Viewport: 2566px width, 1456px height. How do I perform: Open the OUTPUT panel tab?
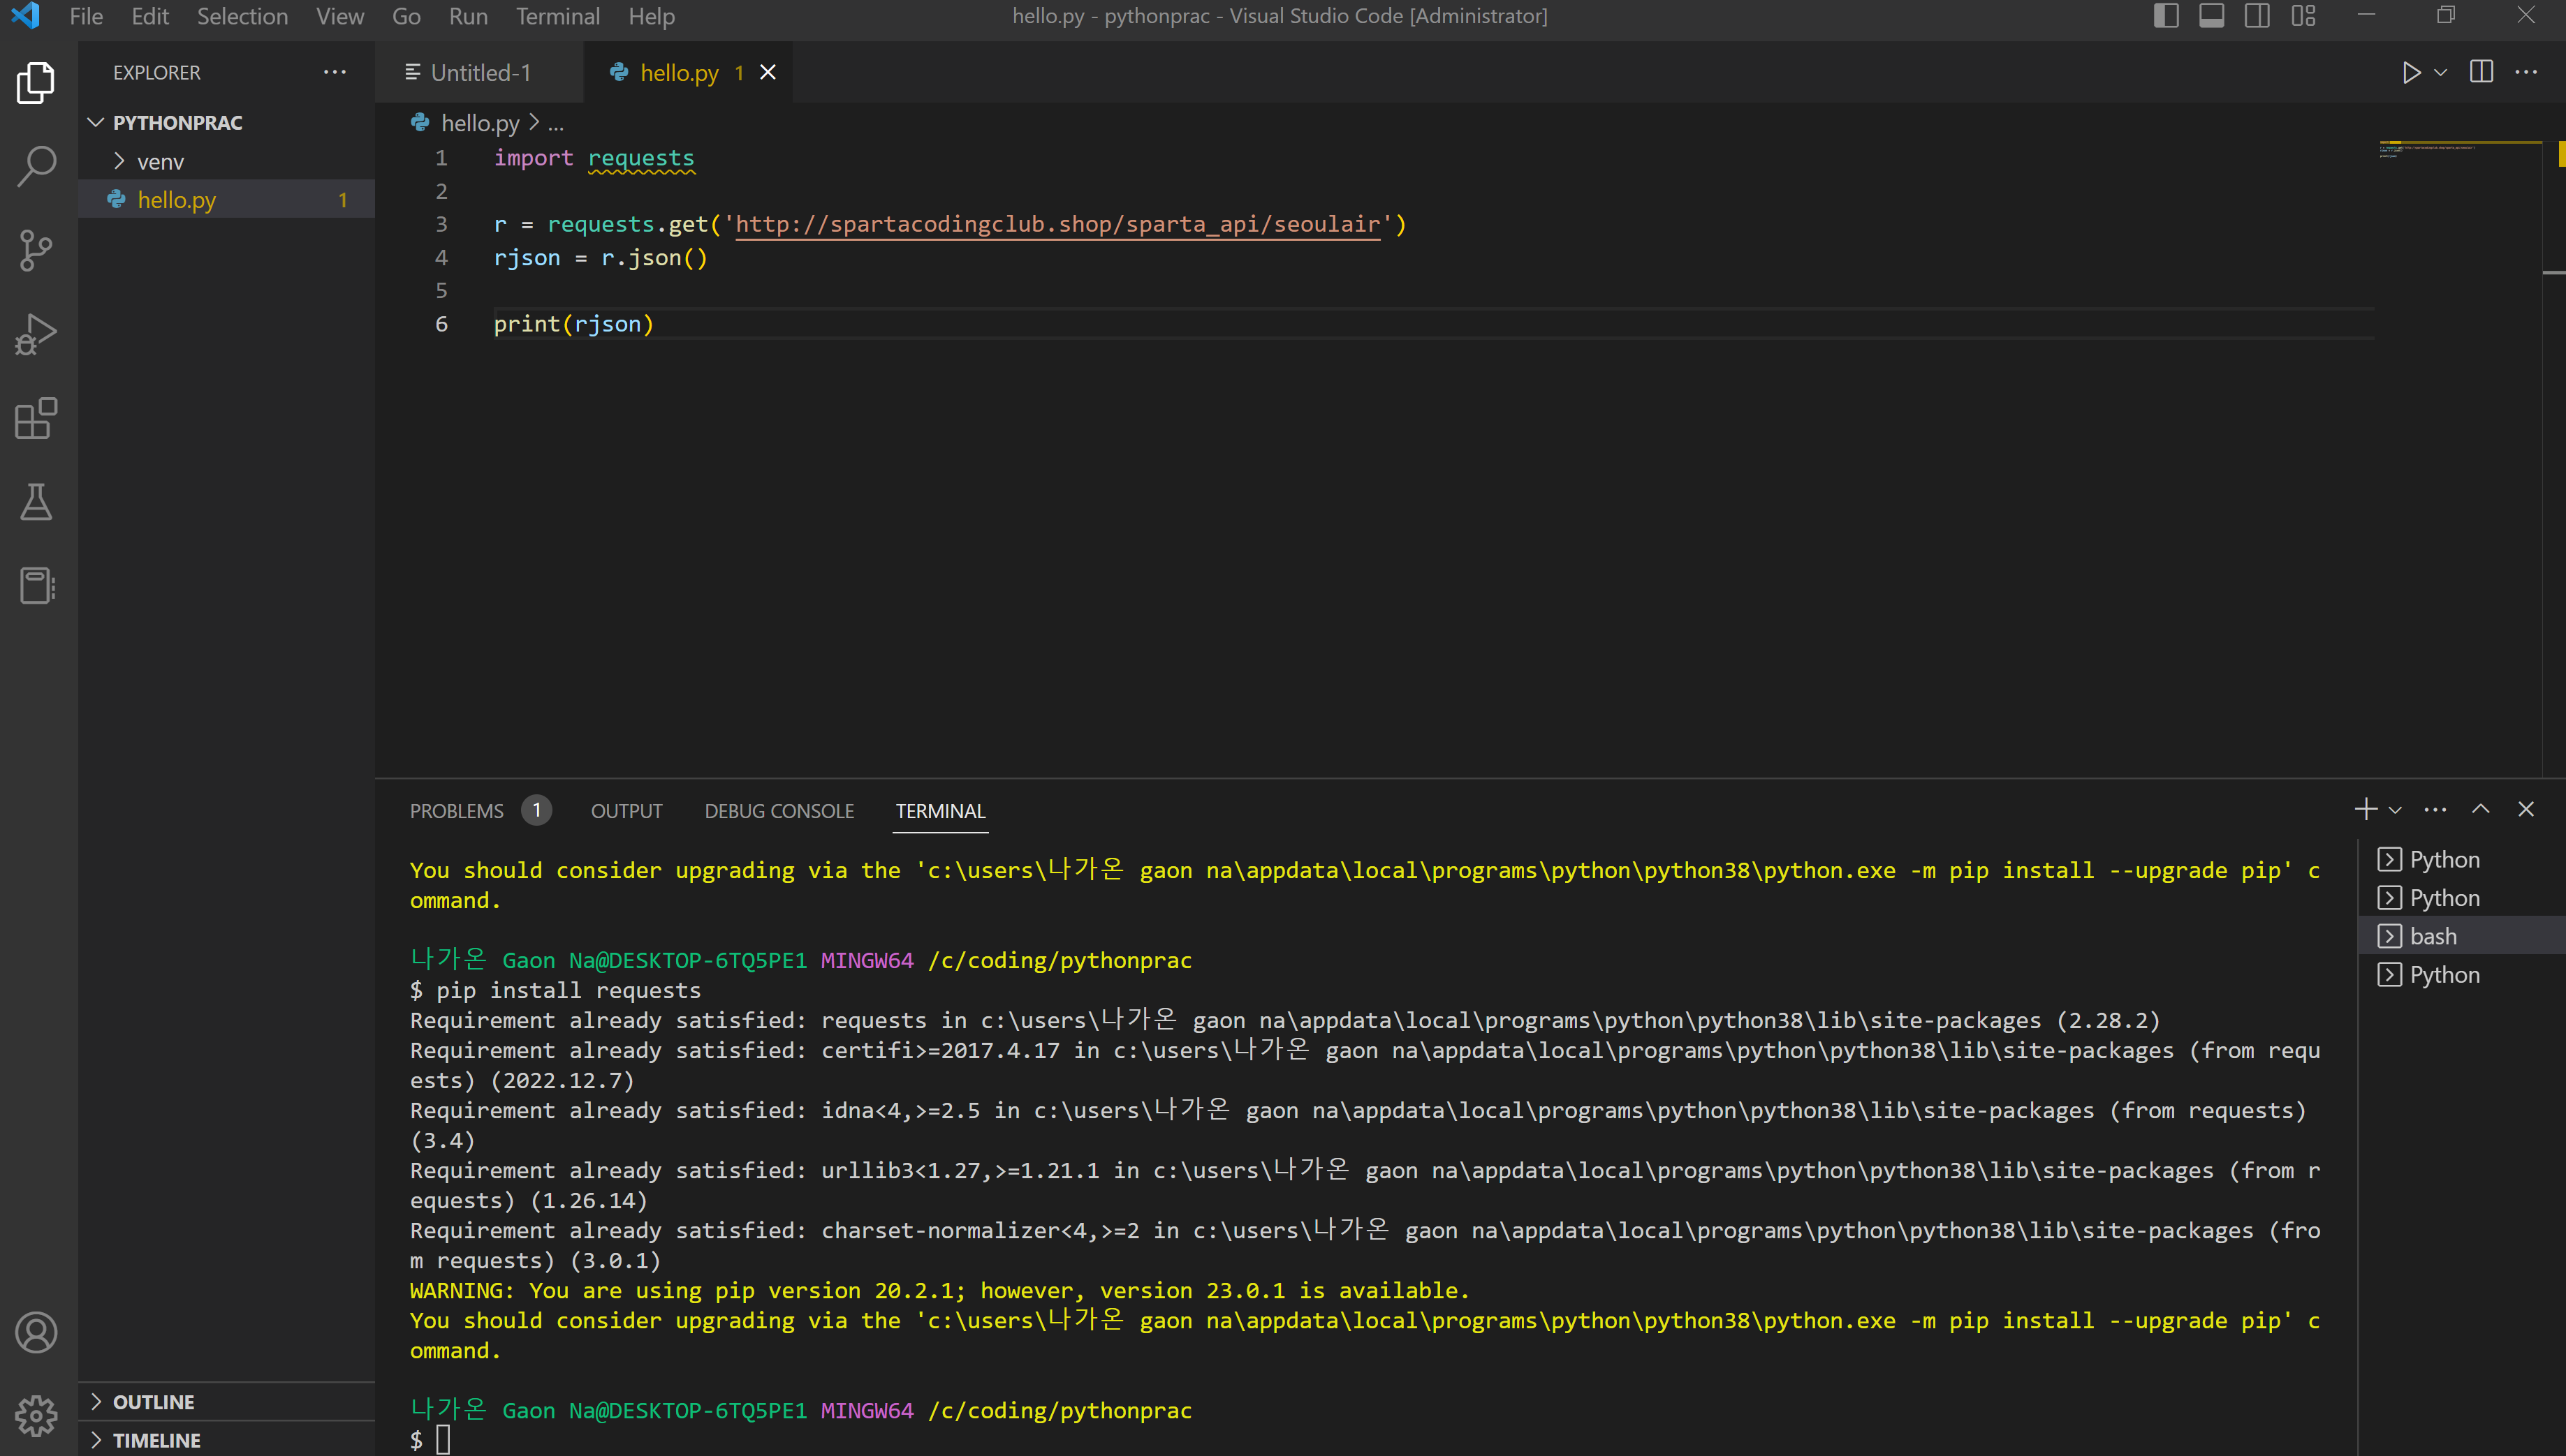click(626, 811)
